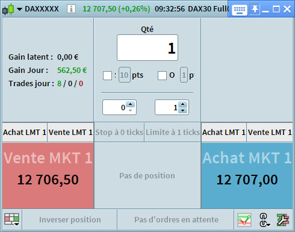Click Pas de position panel
Image resolution: width=295 pixels, height=232 pixels.
pyautogui.click(x=147, y=176)
